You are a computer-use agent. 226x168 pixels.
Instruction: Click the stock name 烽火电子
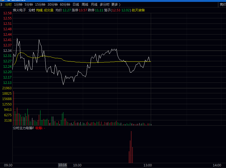pyautogui.click(x=19, y=10)
